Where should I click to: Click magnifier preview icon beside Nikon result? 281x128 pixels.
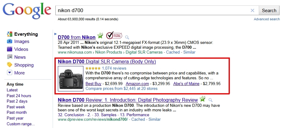(127, 38)
